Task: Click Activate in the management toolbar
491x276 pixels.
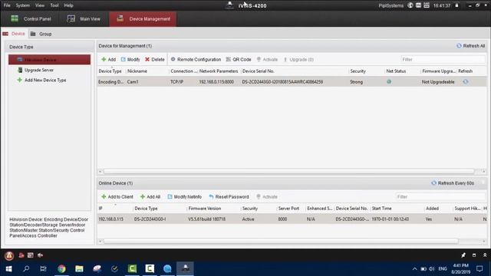Action: pyautogui.click(x=267, y=60)
